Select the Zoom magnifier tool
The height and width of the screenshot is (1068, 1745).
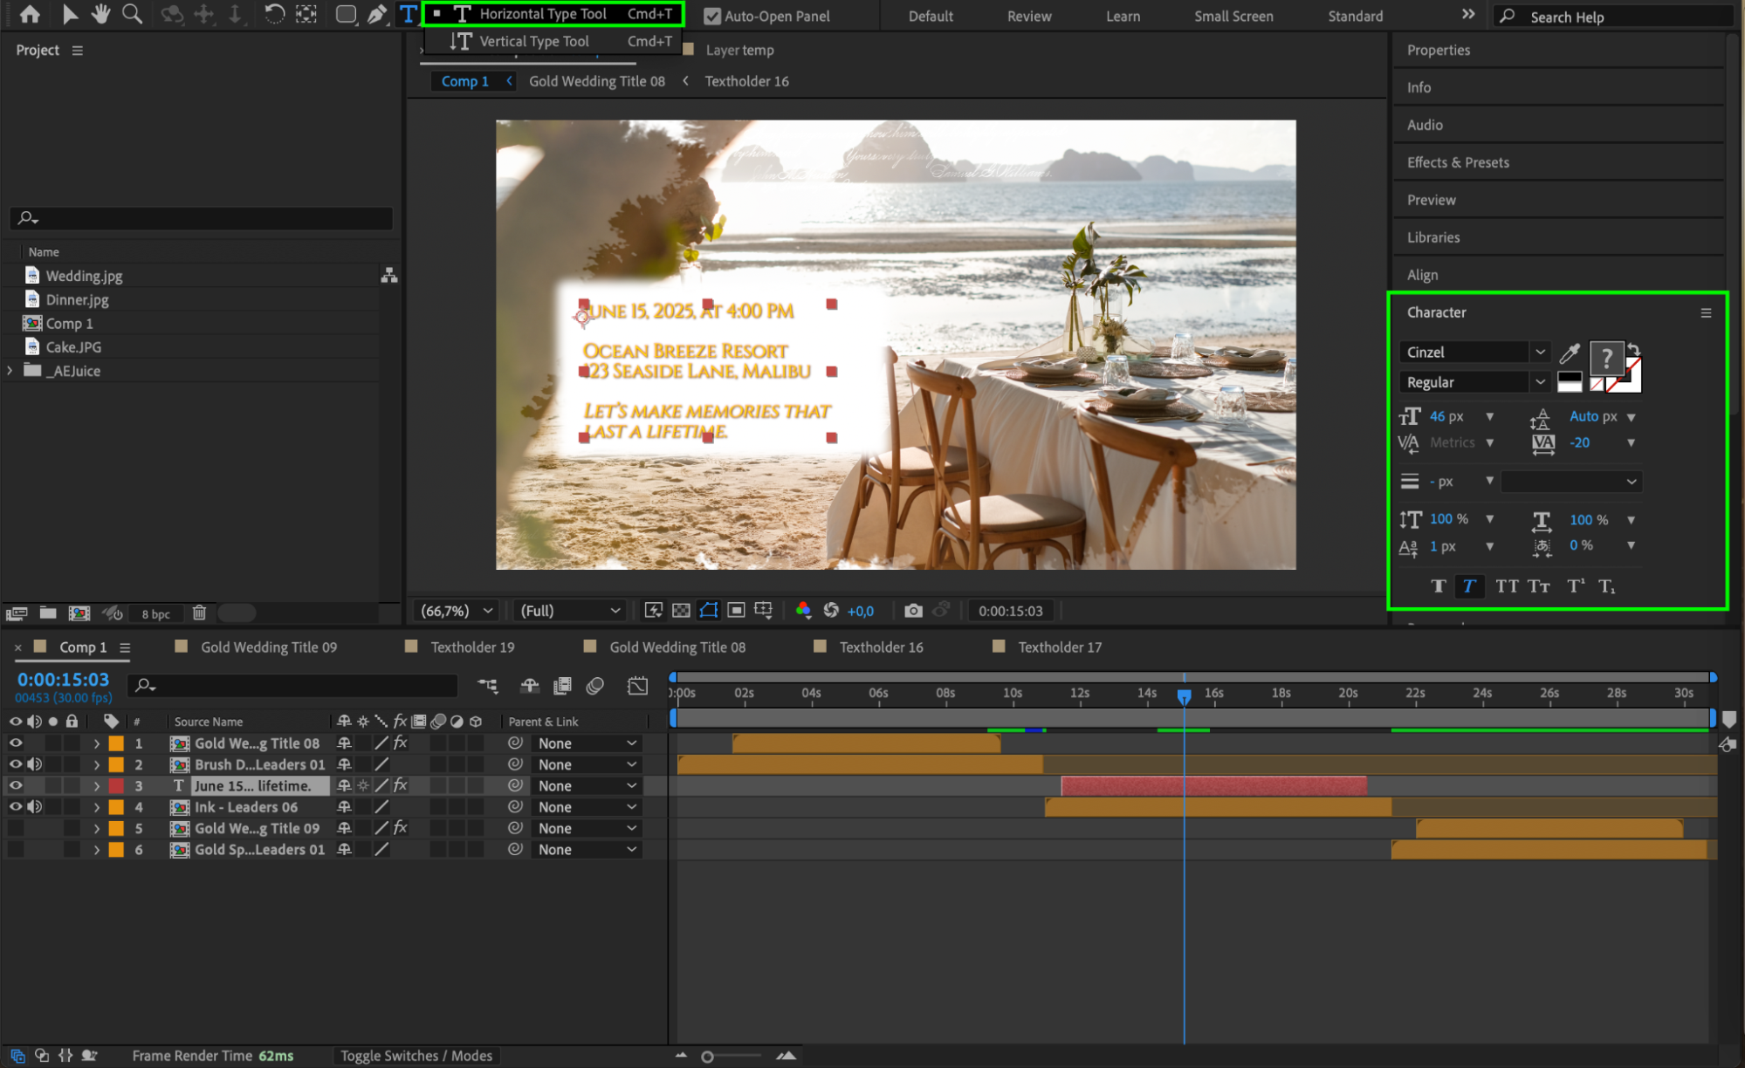click(x=132, y=14)
